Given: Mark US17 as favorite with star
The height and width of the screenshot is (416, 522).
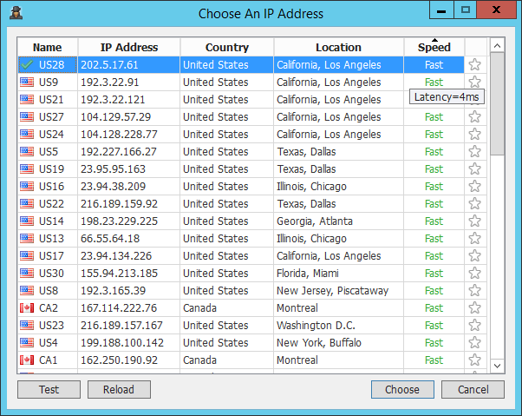Looking at the screenshot, I should tap(474, 255).
